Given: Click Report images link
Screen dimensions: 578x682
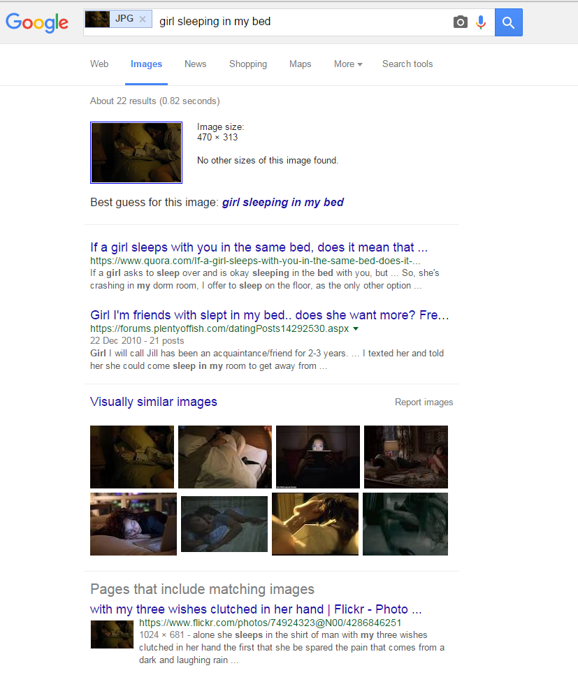Looking at the screenshot, I should coord(424,402).
